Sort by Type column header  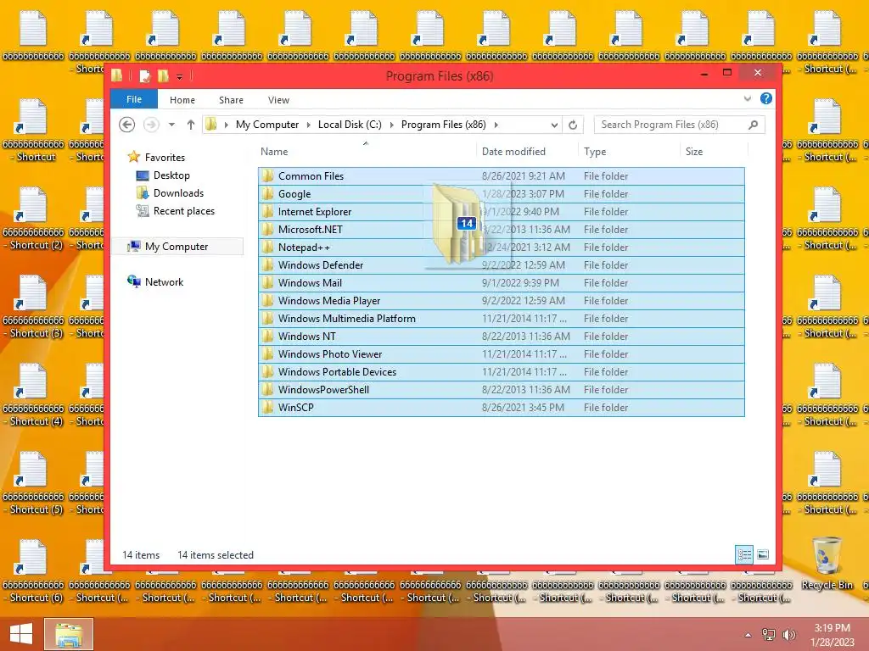tap(595, 152)
